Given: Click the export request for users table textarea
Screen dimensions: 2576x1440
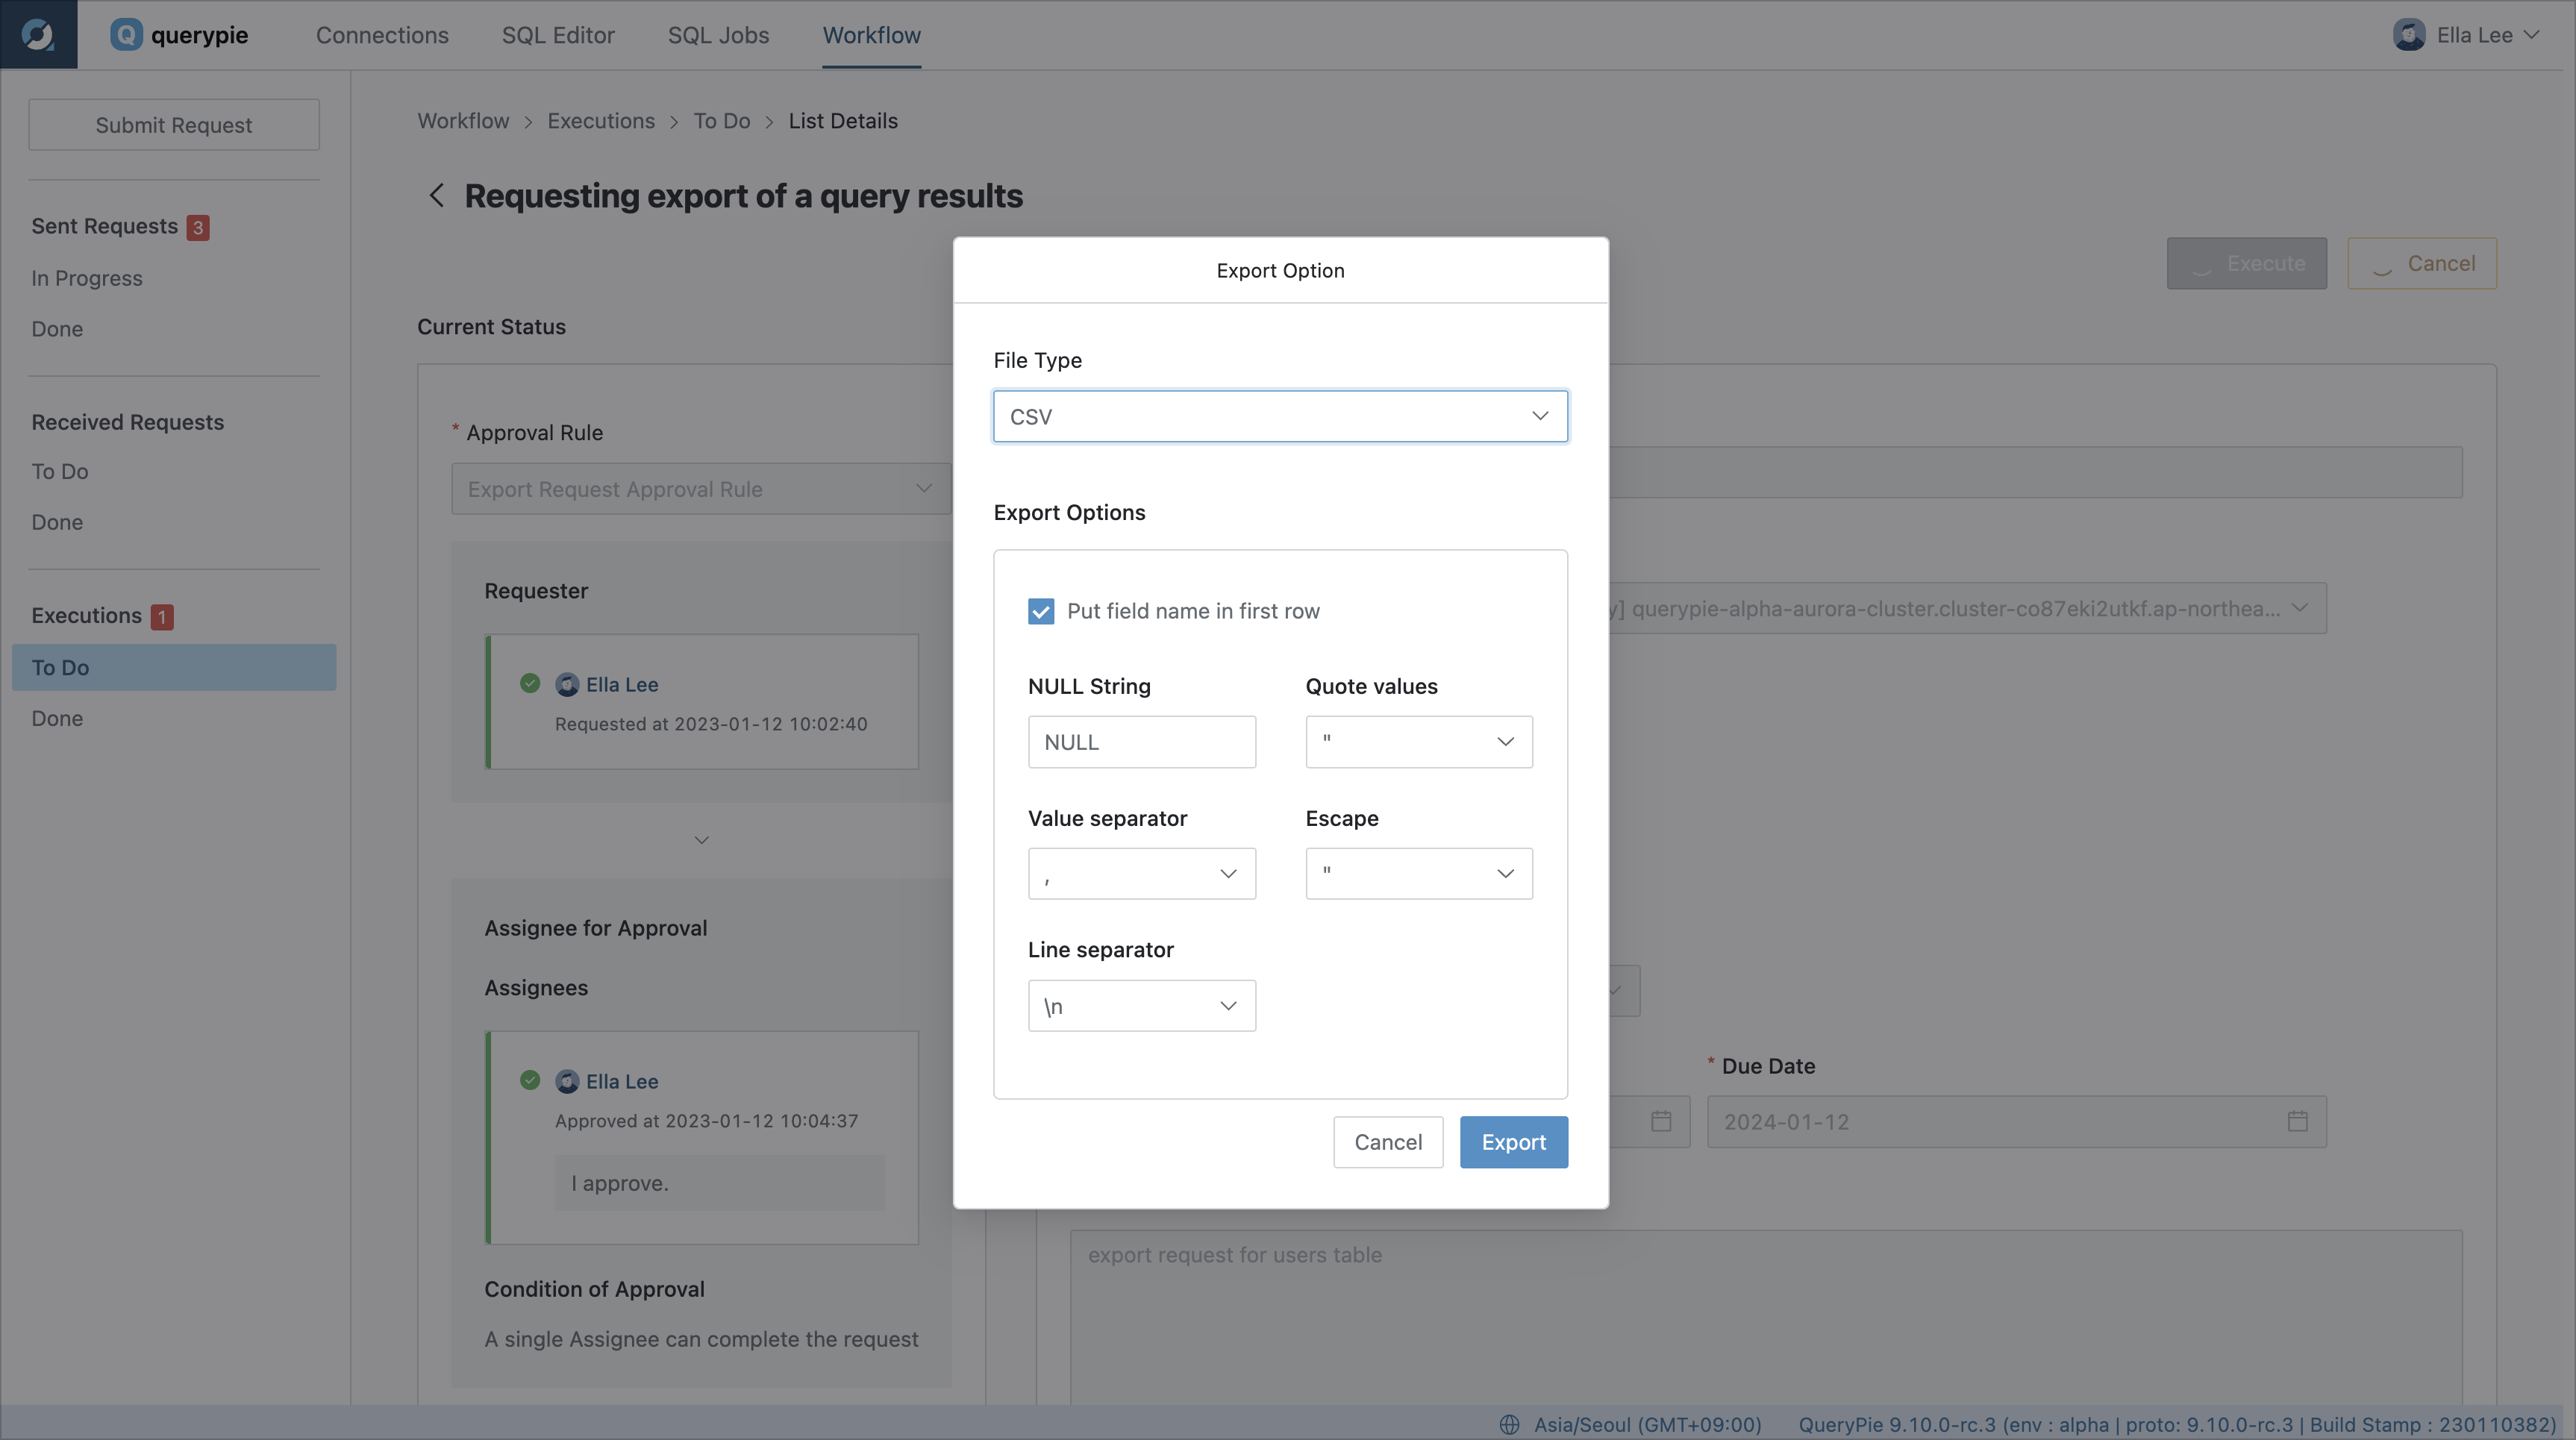Looking at the screenshot, I should (x=1766, y=1317).
